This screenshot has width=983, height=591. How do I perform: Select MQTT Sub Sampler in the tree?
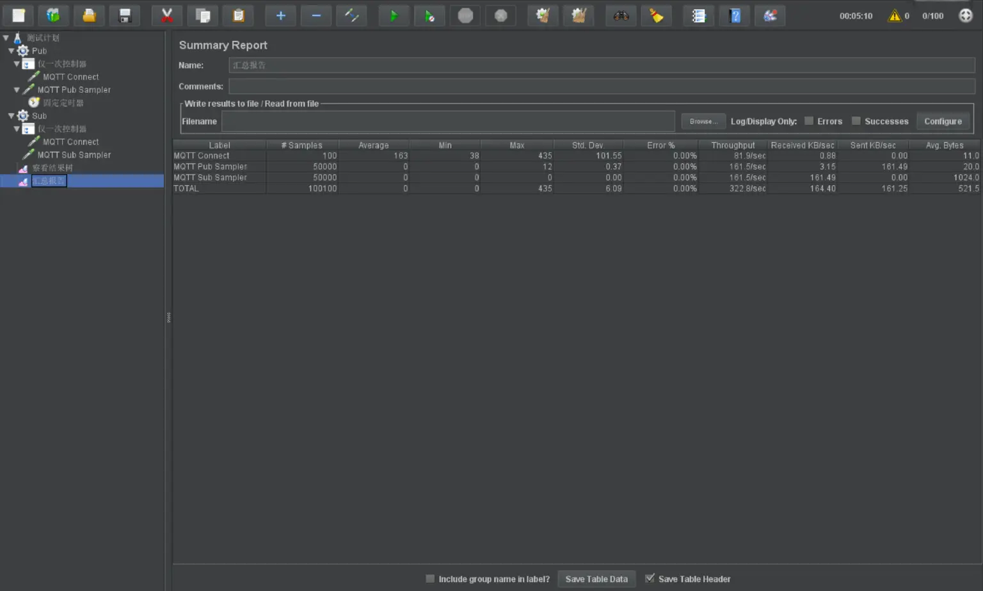coord(74,155)
